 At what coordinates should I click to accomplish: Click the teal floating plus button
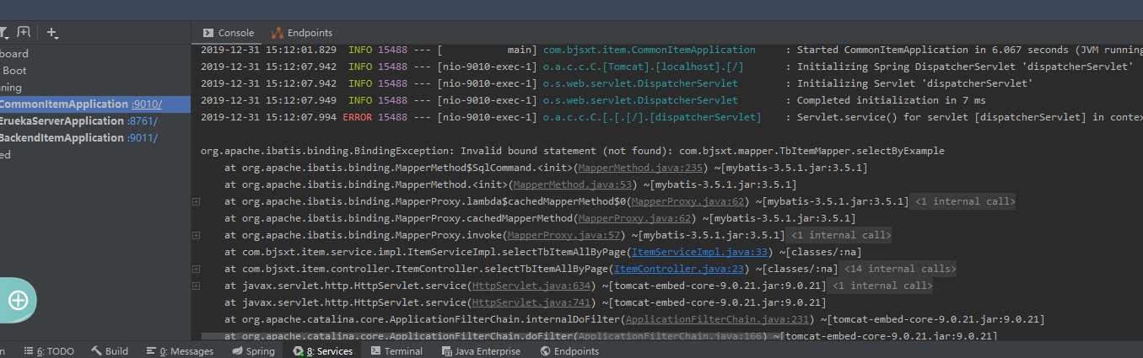coord(19,300)
